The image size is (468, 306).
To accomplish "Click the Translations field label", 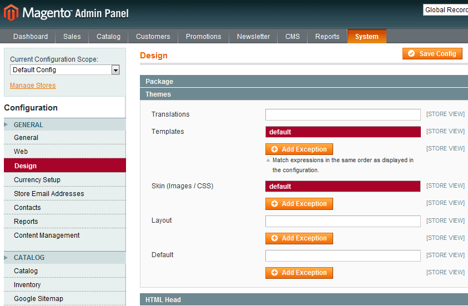I will click(x=170, y=114).
